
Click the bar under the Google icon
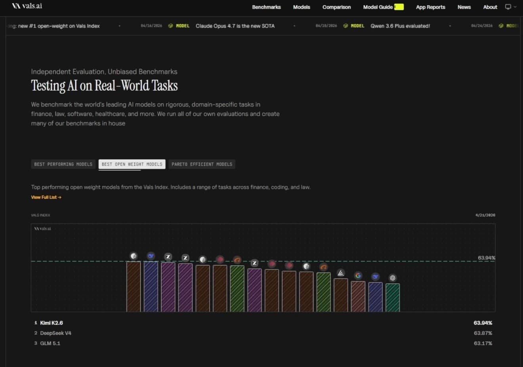click(x=358, y=297)
